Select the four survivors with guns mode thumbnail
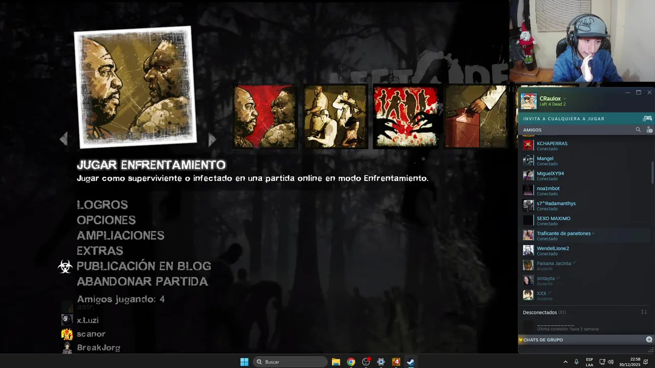The width and height of the screenshot is (655, 368). point(336,117)
